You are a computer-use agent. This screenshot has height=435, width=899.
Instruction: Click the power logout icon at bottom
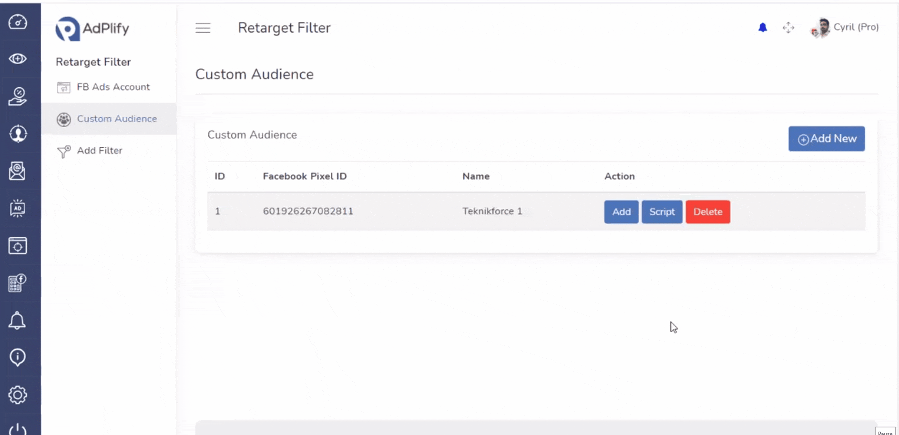coord(18,429)
